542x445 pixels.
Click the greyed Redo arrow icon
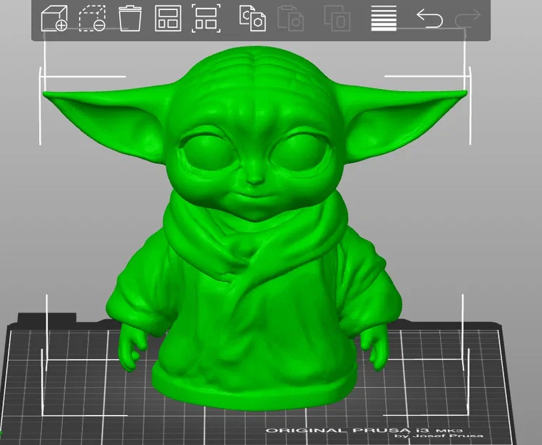pos(468,19)
